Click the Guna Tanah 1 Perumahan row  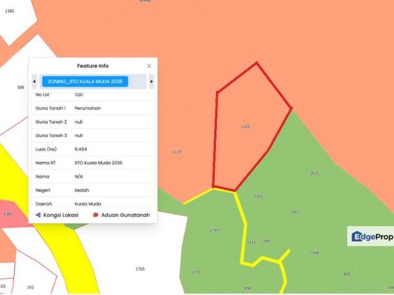coord(92,108)
